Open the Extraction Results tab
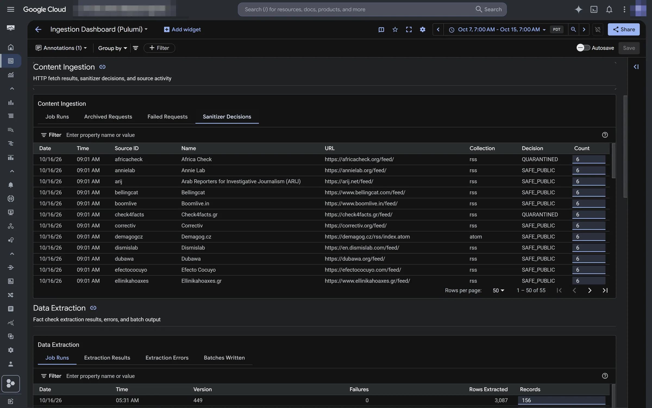This screenshot has width=652, height=408. (107, 358)
